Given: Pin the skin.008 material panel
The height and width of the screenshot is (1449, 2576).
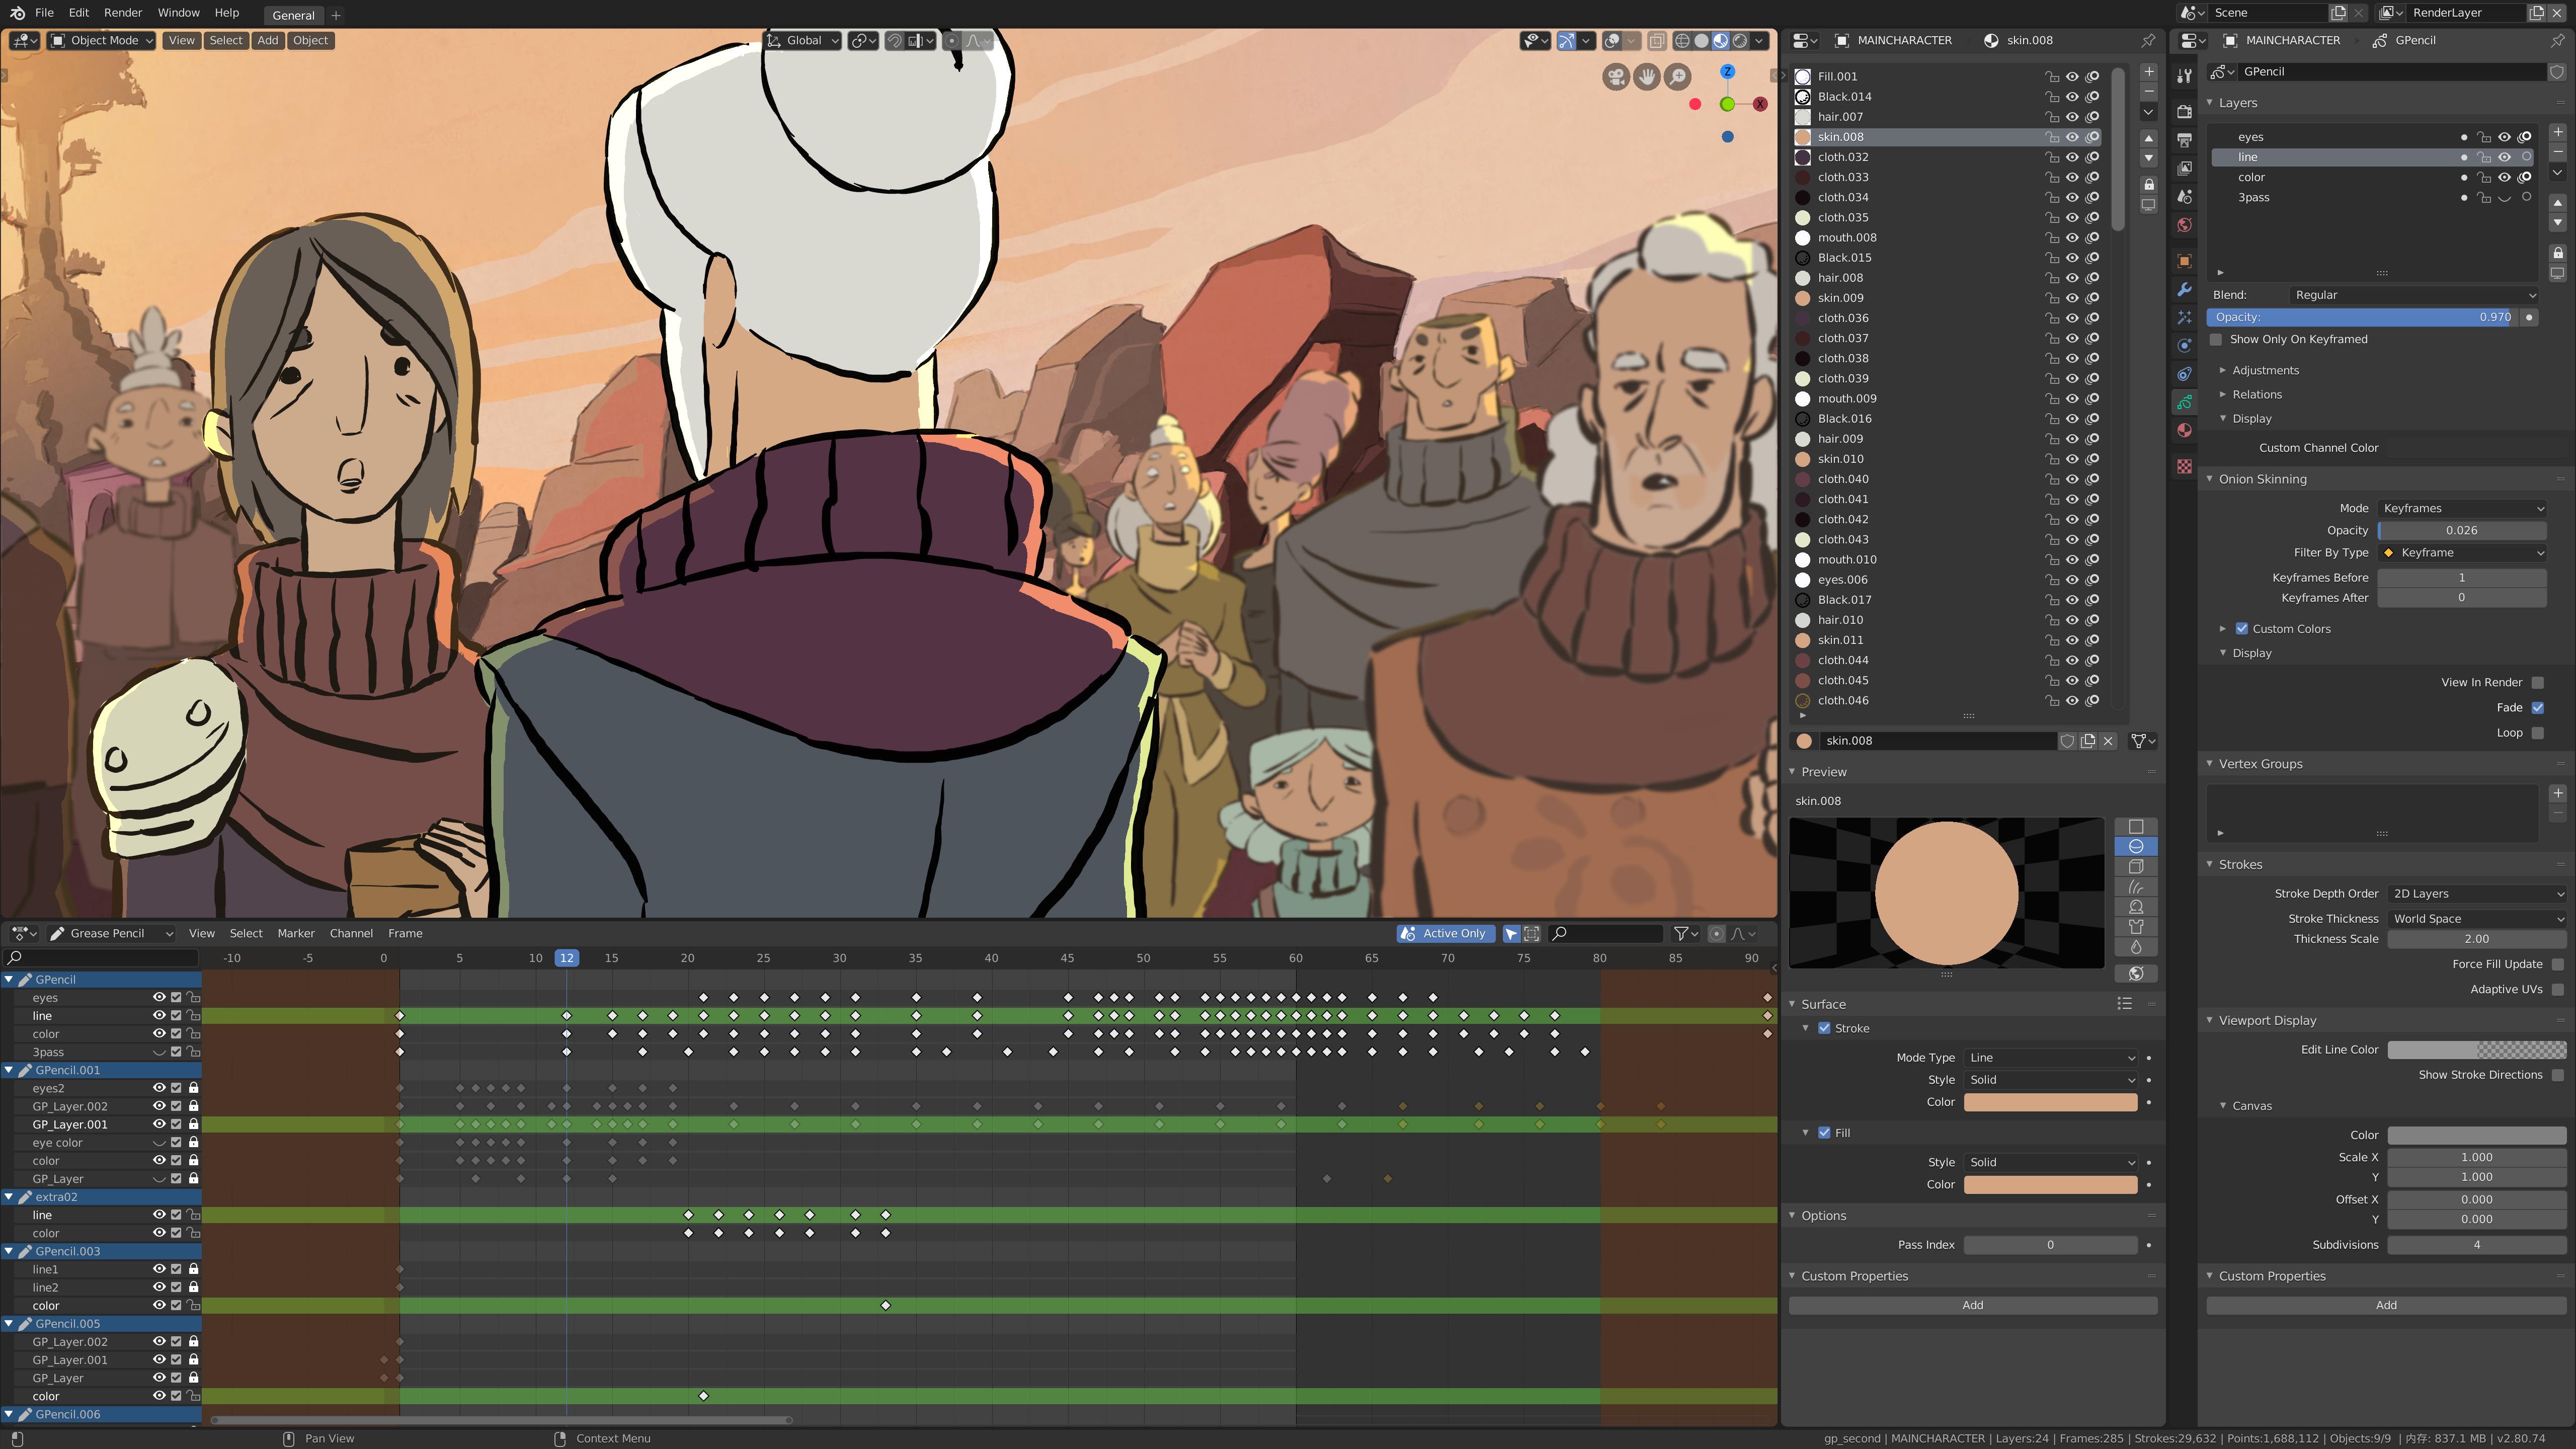Looking at the screenshot, I should tap(2148, 40).
